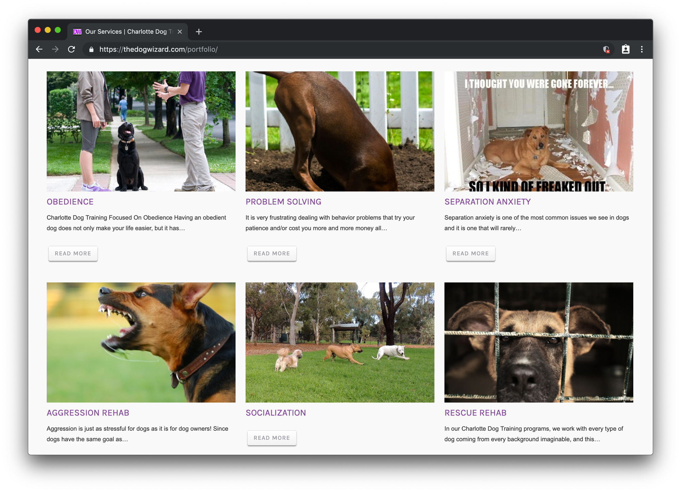Open the OBEDIENCE article heading link
The height and width of the screenshot is (492, 681).
point(70,202)
